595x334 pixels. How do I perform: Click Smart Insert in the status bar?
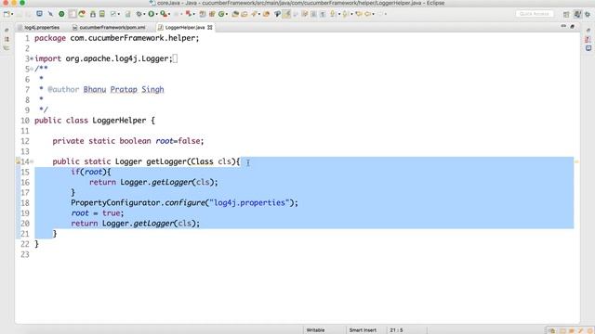[x=363, y=330]
